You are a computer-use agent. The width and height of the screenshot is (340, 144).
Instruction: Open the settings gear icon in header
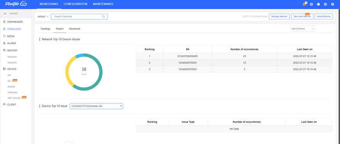click(311, 4)
